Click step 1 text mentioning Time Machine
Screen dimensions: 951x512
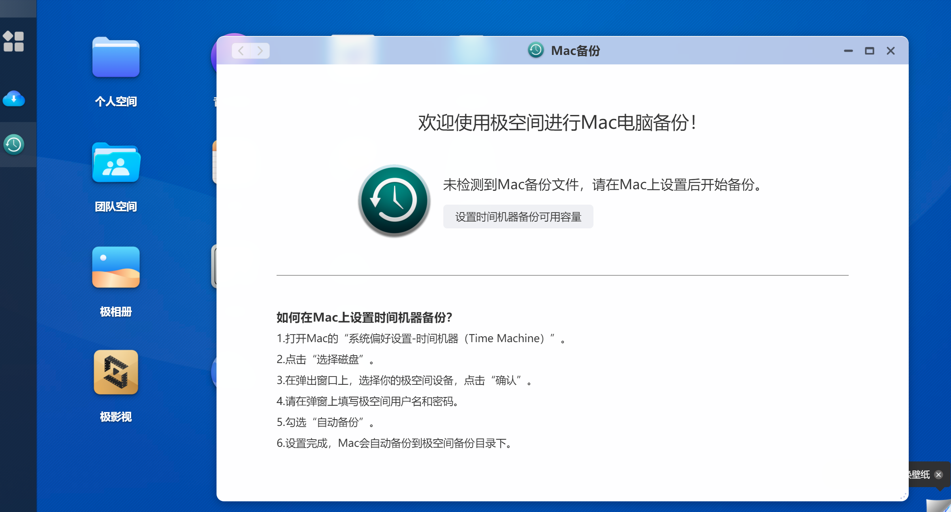click(422, 339)
